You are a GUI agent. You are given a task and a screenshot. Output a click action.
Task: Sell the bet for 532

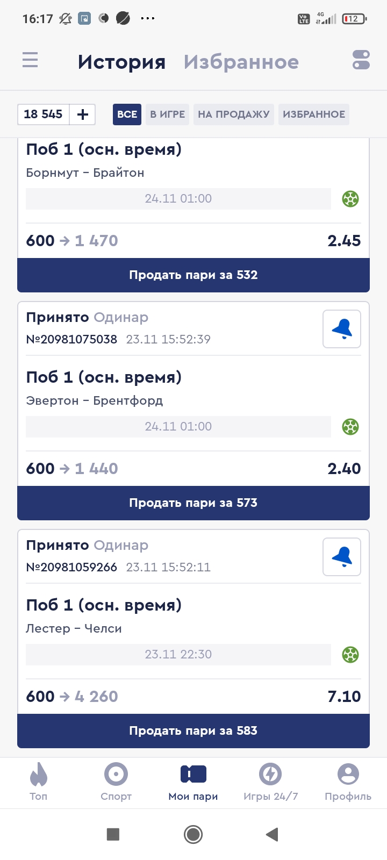[193, 275]
